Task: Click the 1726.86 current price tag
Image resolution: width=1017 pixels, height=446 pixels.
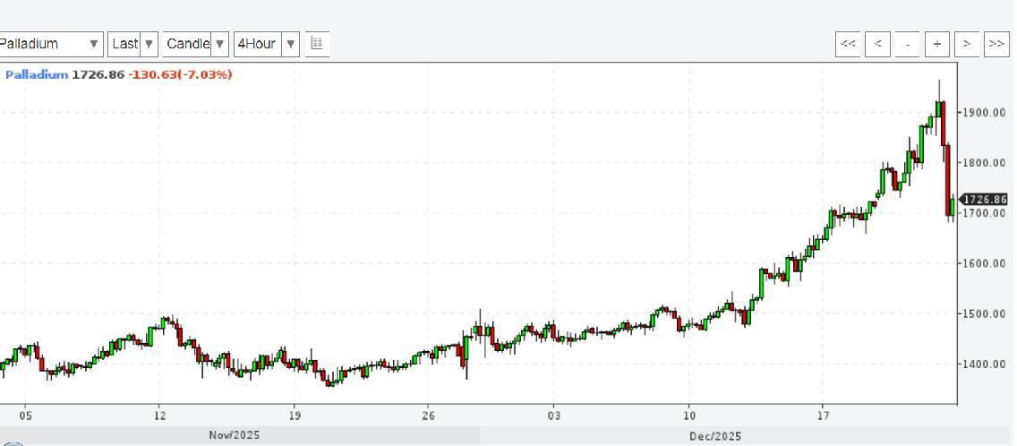Action: click(984, 200)
